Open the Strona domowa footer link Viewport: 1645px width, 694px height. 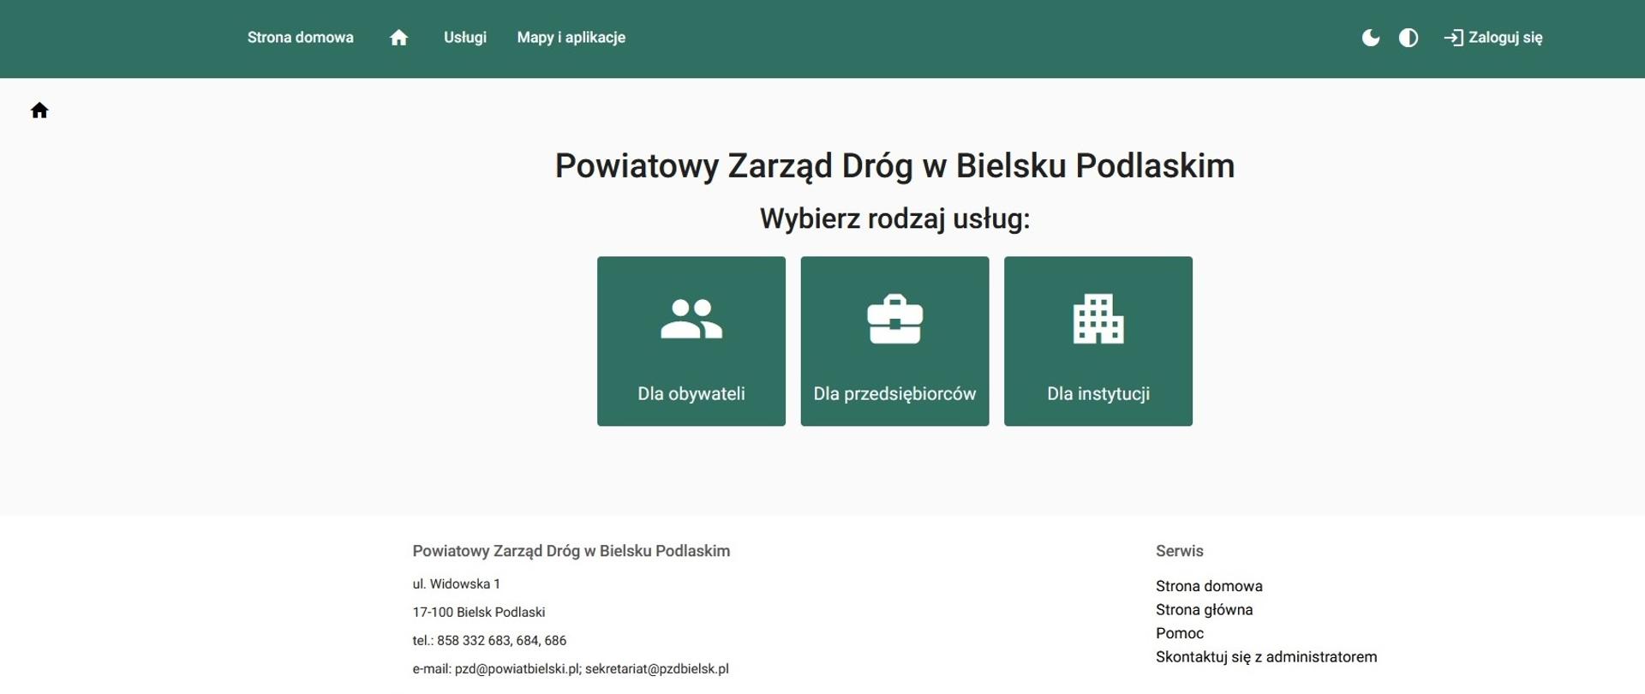pos(1209,586)
